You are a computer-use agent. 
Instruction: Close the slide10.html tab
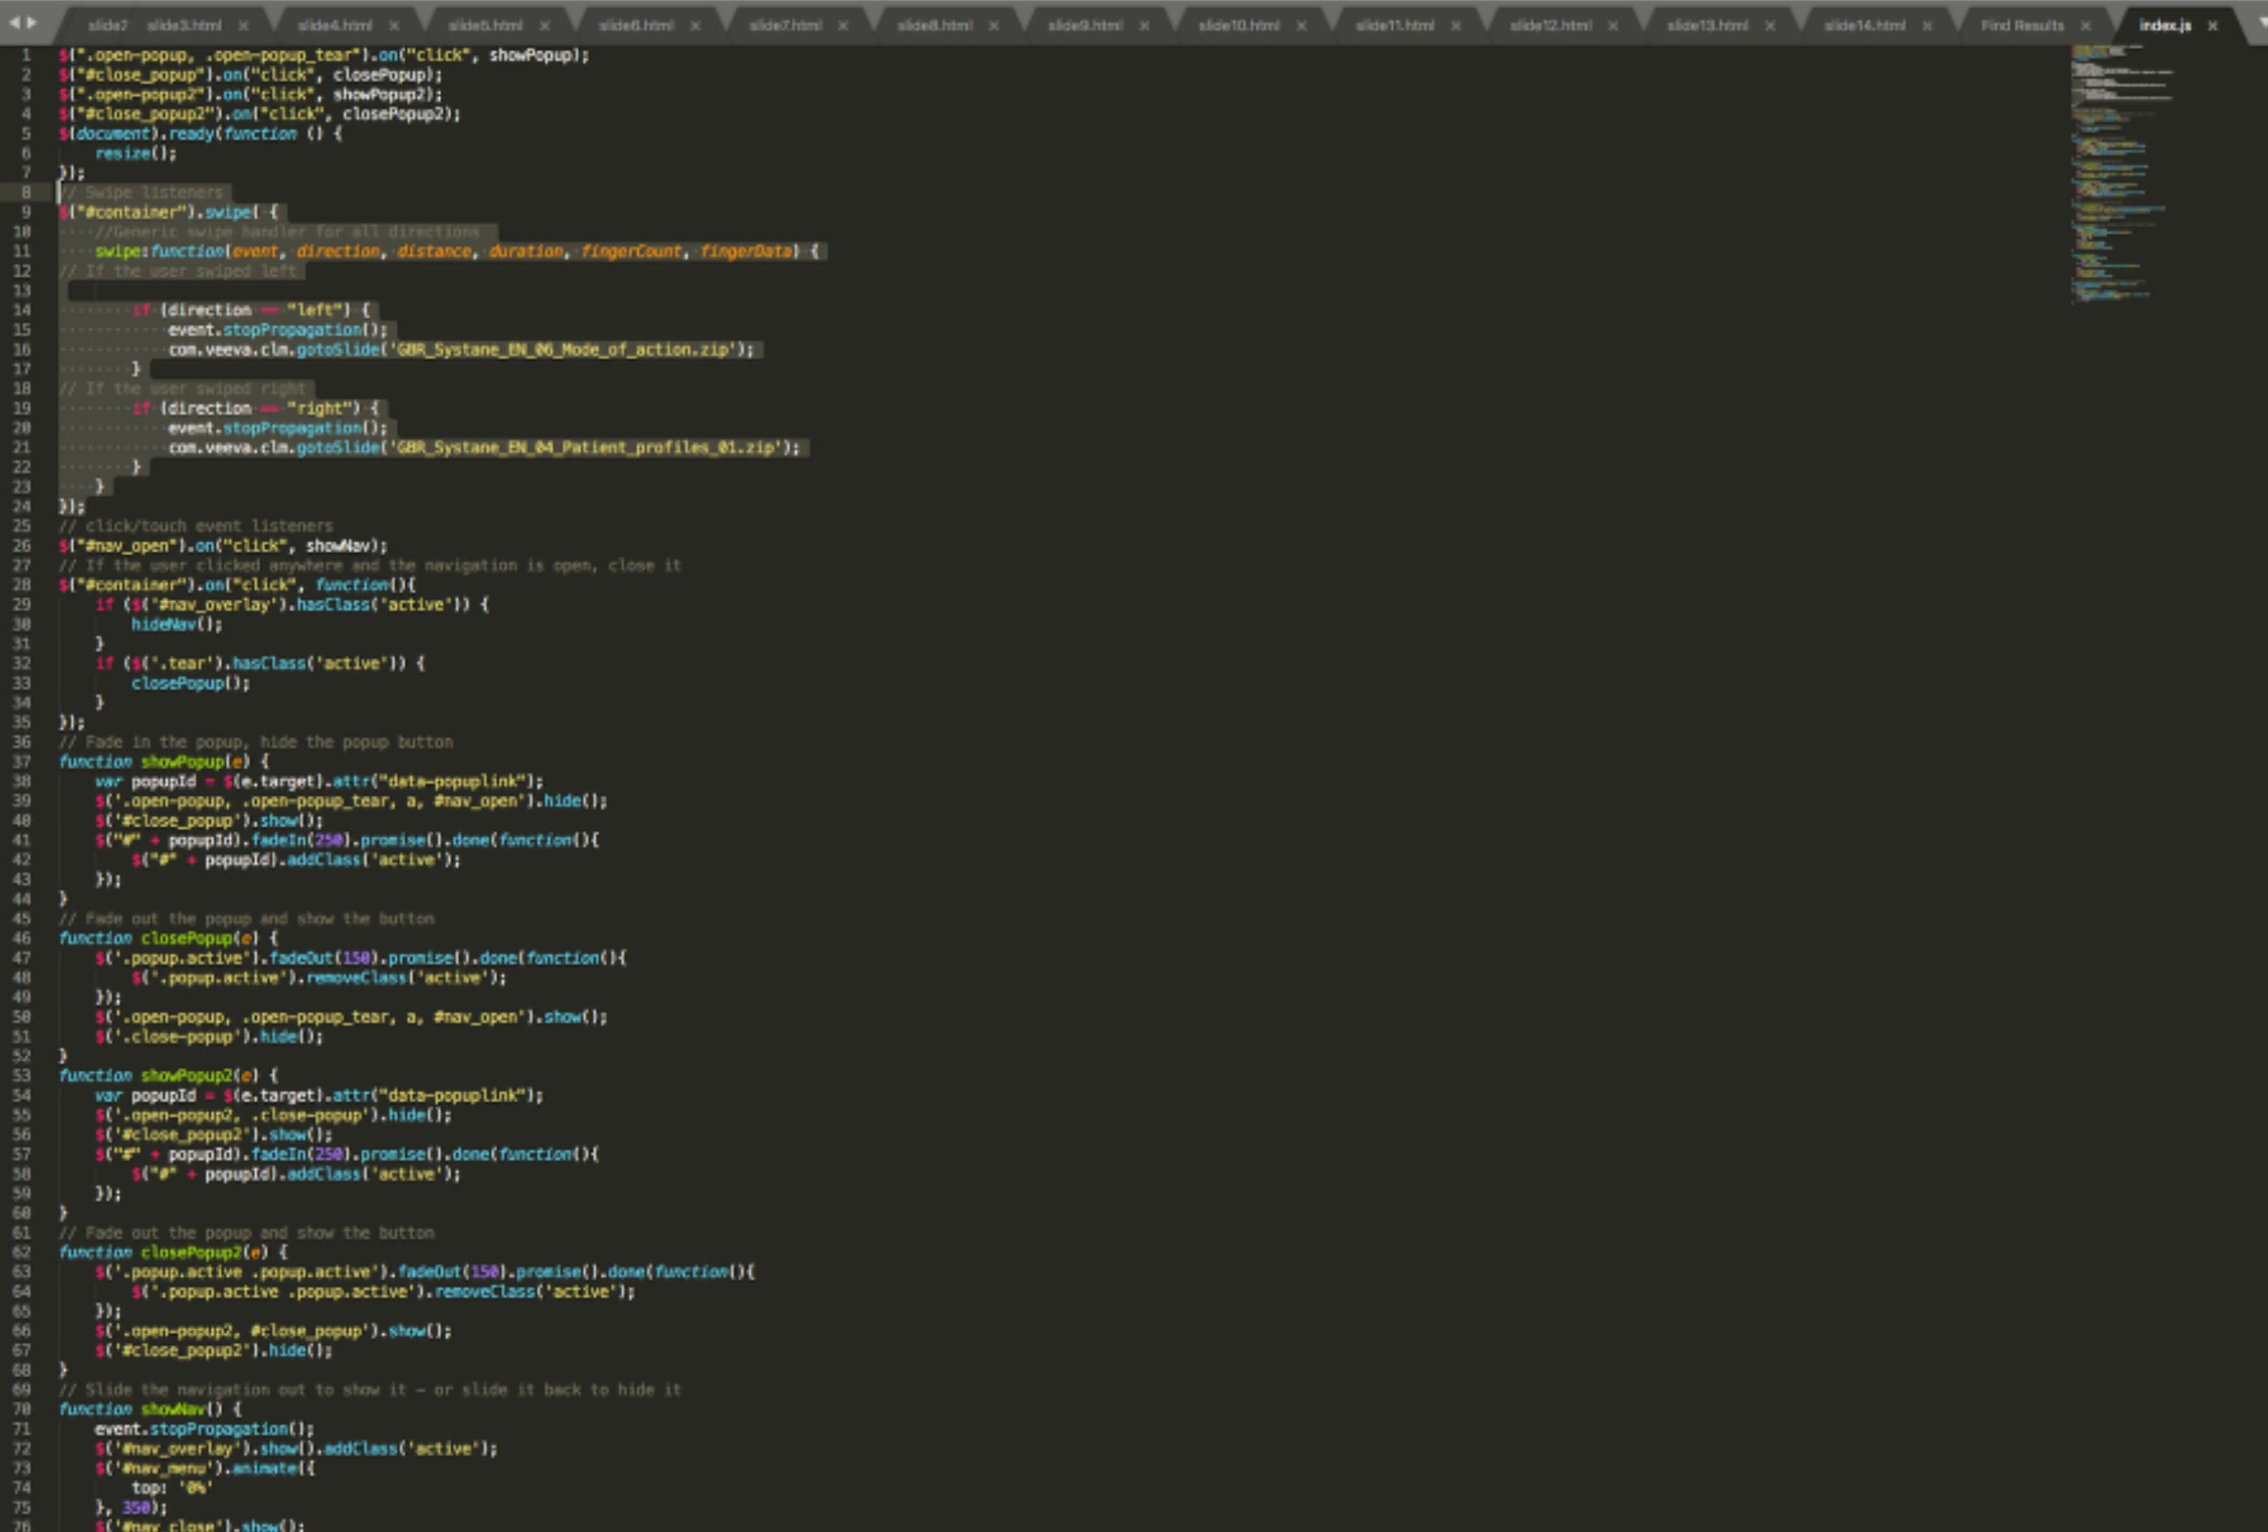[x=1301, y=25]
